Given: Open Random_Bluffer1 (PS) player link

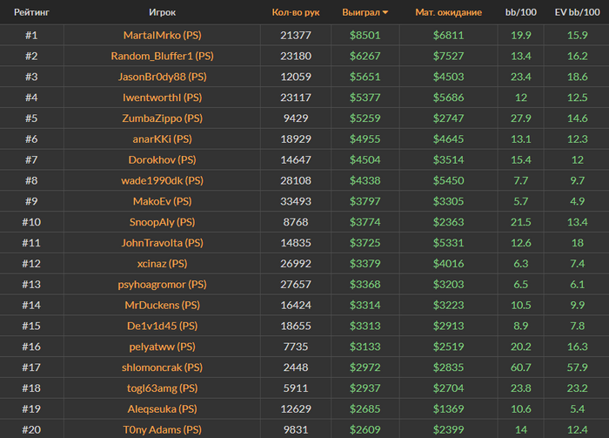Looking at the screenshot, I should (163, 56).
